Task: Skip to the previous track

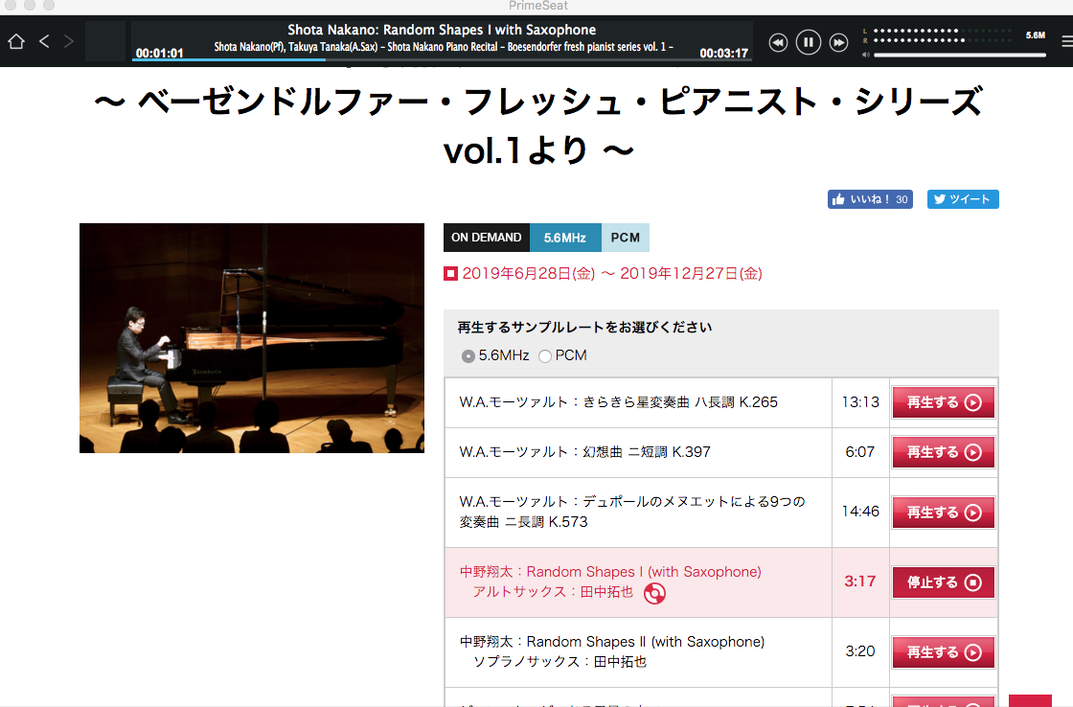Action: pyautogui.click(x=778, y=42)
